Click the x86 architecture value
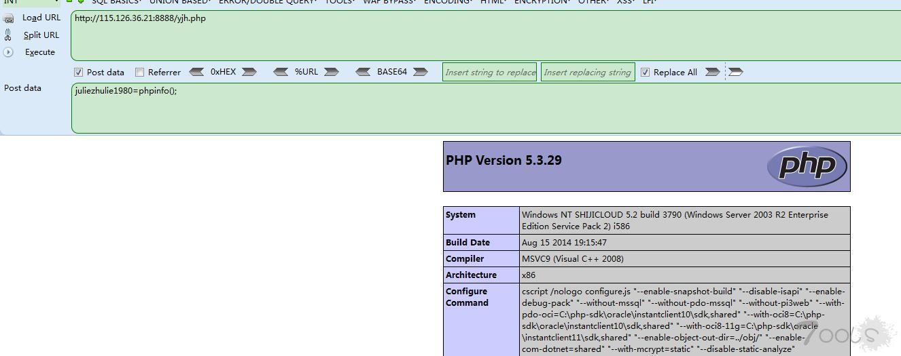901x356 pixels. click(529, 275)
